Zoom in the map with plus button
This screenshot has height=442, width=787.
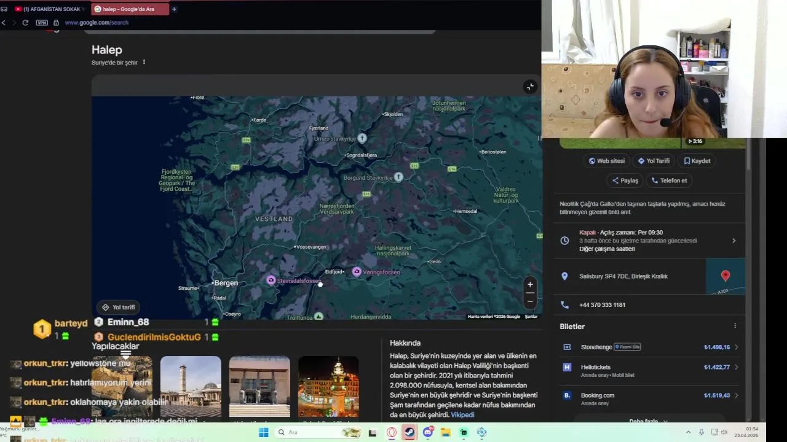[x=530, y=284]
